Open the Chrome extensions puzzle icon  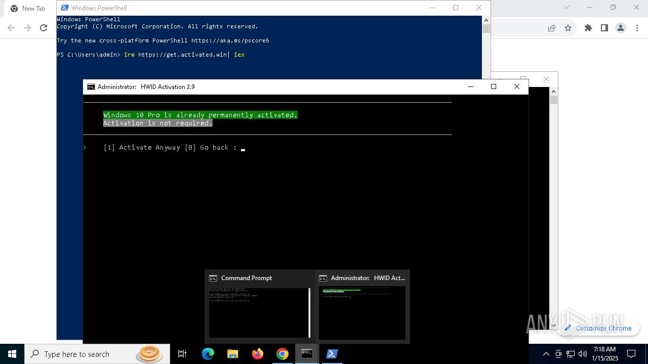pyautogui.click(x=588, y=28)
